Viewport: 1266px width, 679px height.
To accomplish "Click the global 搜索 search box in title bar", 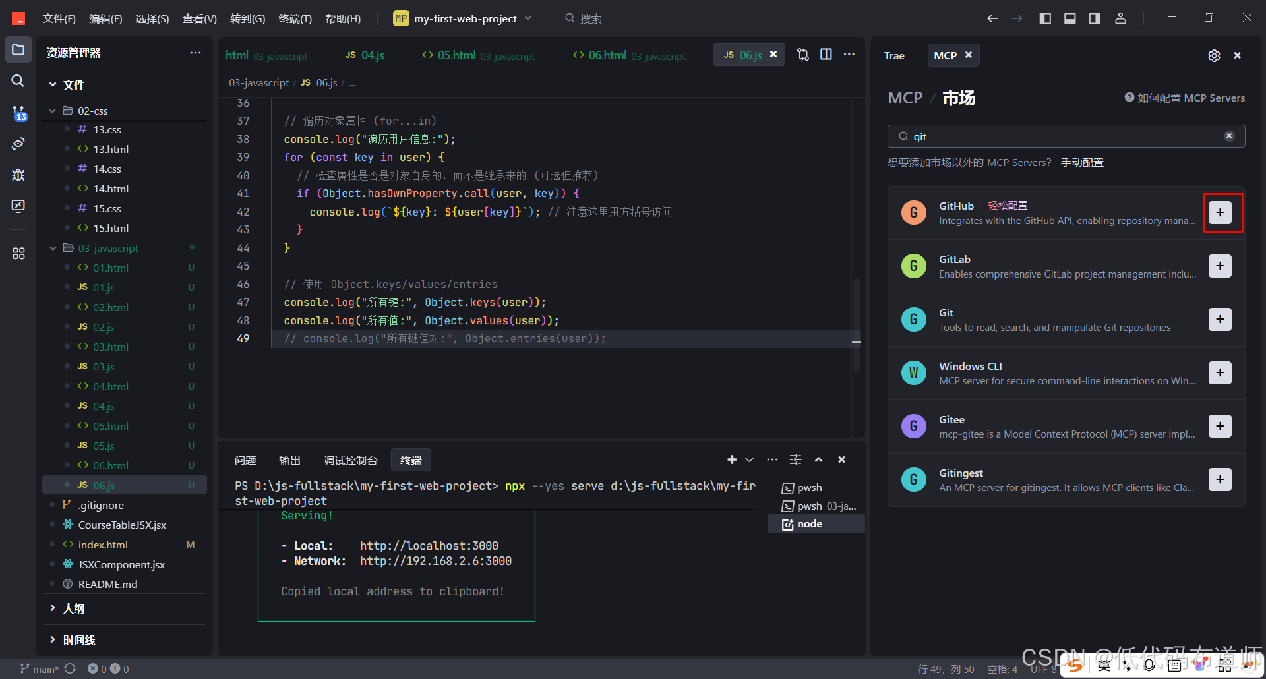I will (584, 18).
